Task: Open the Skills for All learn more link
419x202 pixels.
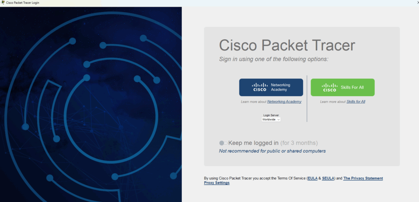Action: pyautogui.click(x=356, y=101)
